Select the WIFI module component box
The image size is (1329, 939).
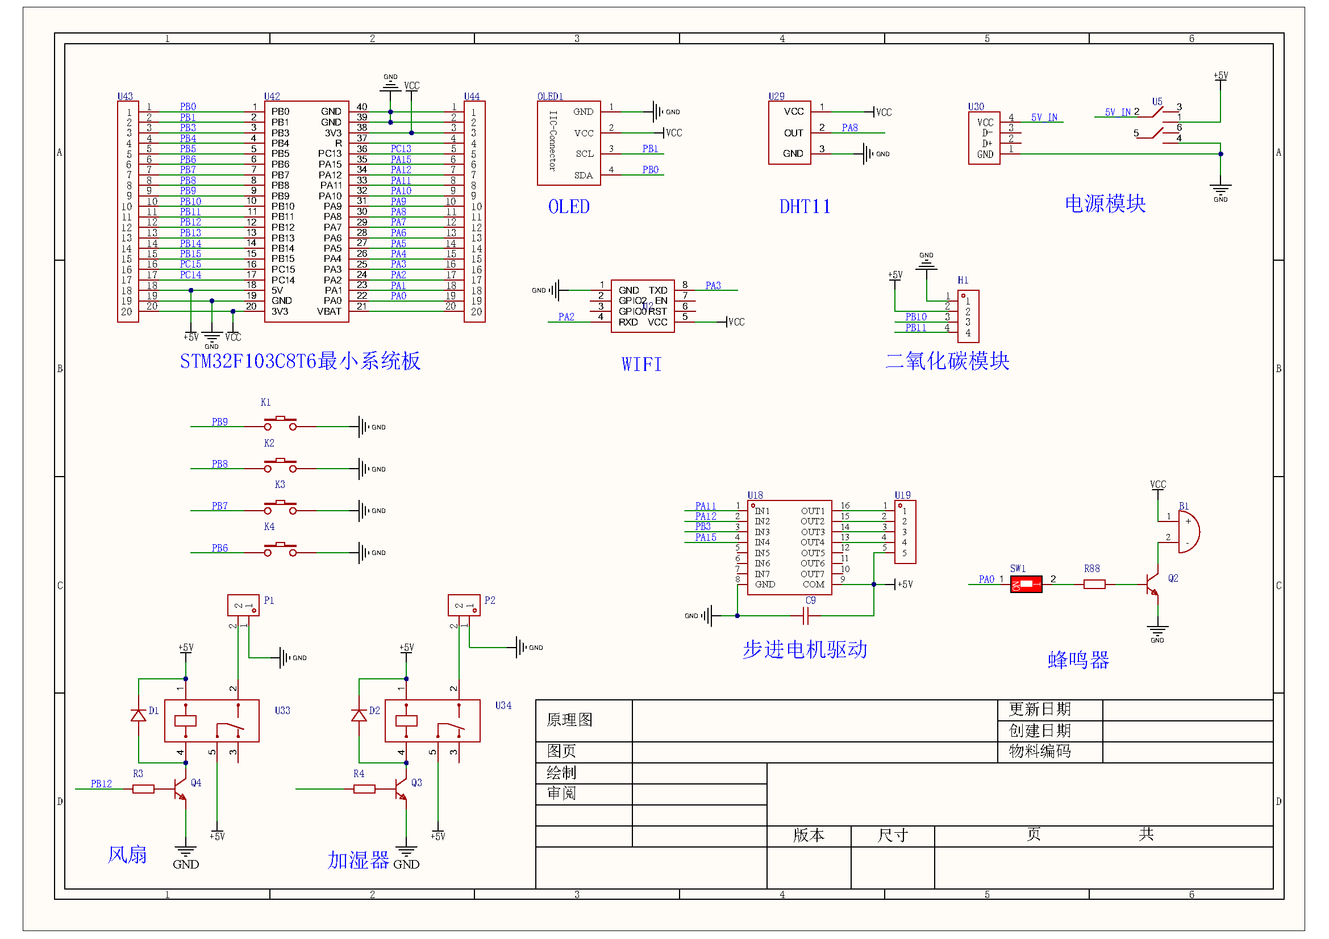click(x=643, y=306)
